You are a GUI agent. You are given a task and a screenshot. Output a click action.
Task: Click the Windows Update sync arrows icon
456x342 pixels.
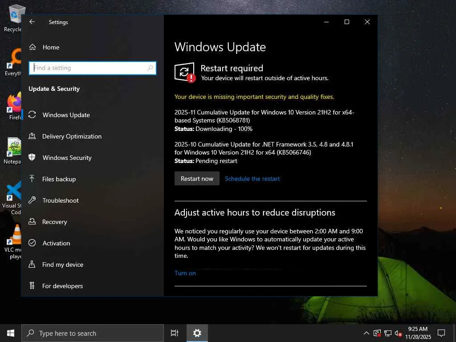click(x=32, y=115)
